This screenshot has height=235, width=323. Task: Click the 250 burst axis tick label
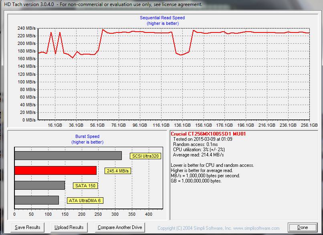(x=98, y=214)
